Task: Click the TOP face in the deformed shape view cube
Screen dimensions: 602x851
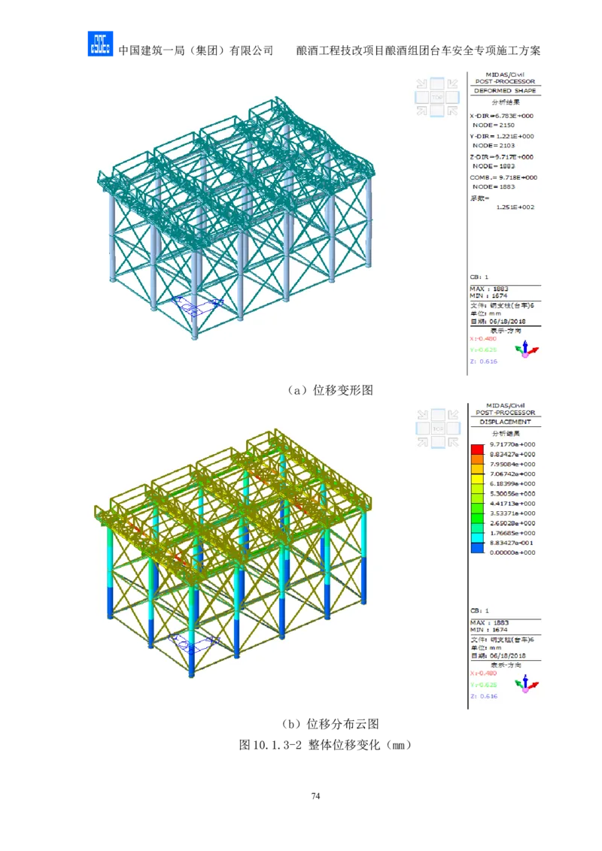Action: click(437, 98)
